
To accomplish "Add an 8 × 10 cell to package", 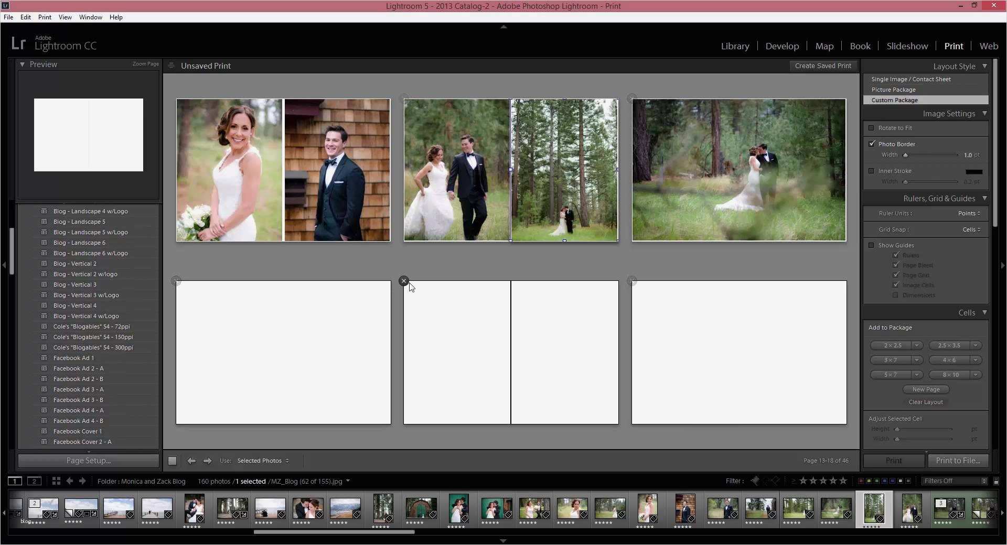I will 950,375.
